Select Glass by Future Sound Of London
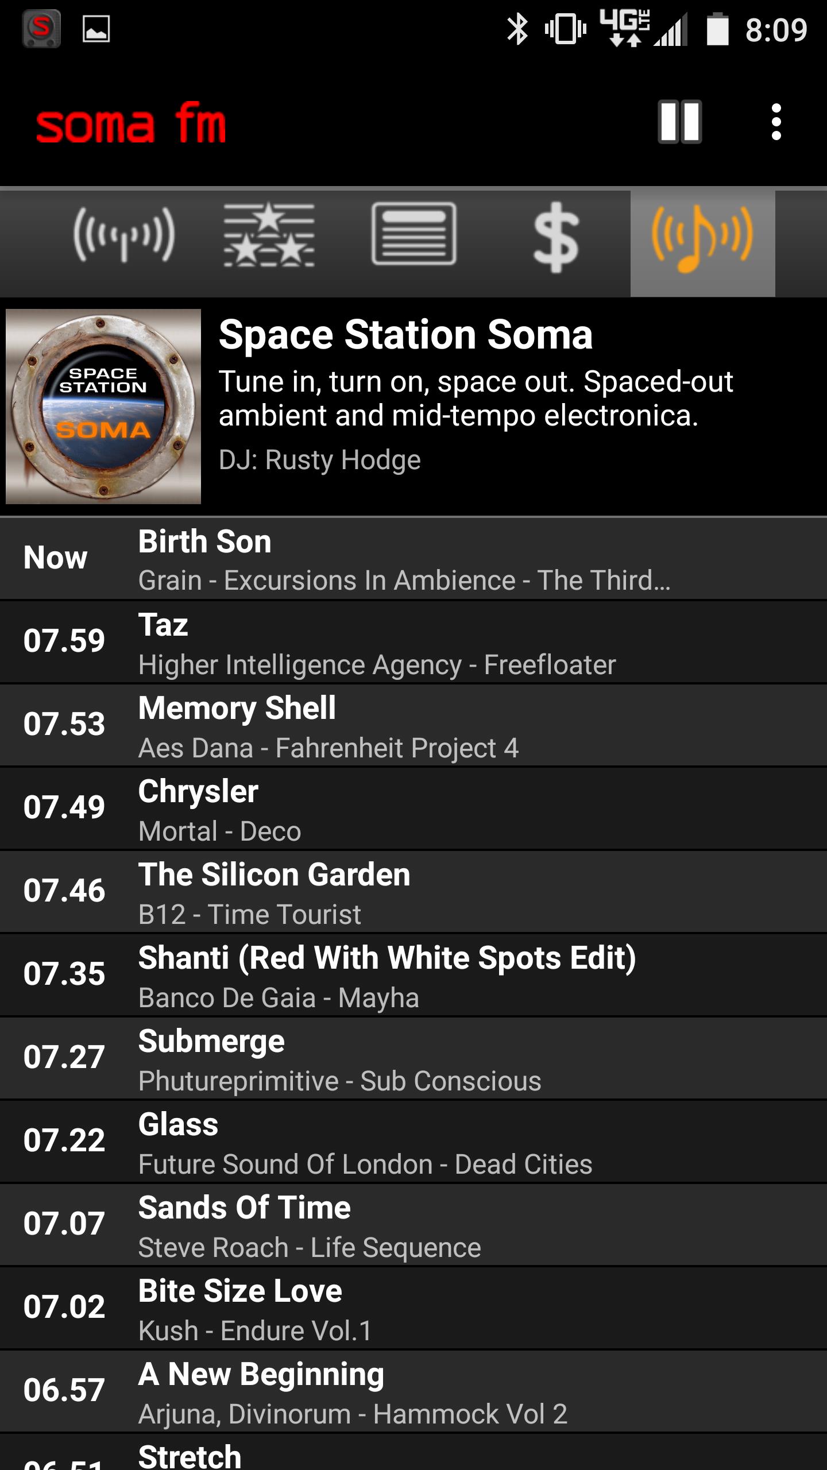Viewport: 827px width, 1470px height. [x=413, y=1142]
